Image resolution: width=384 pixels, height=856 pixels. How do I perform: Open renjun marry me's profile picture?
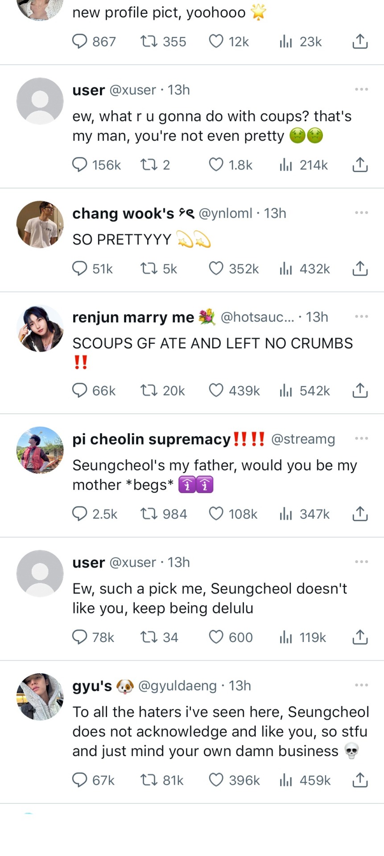coord(40,329)
